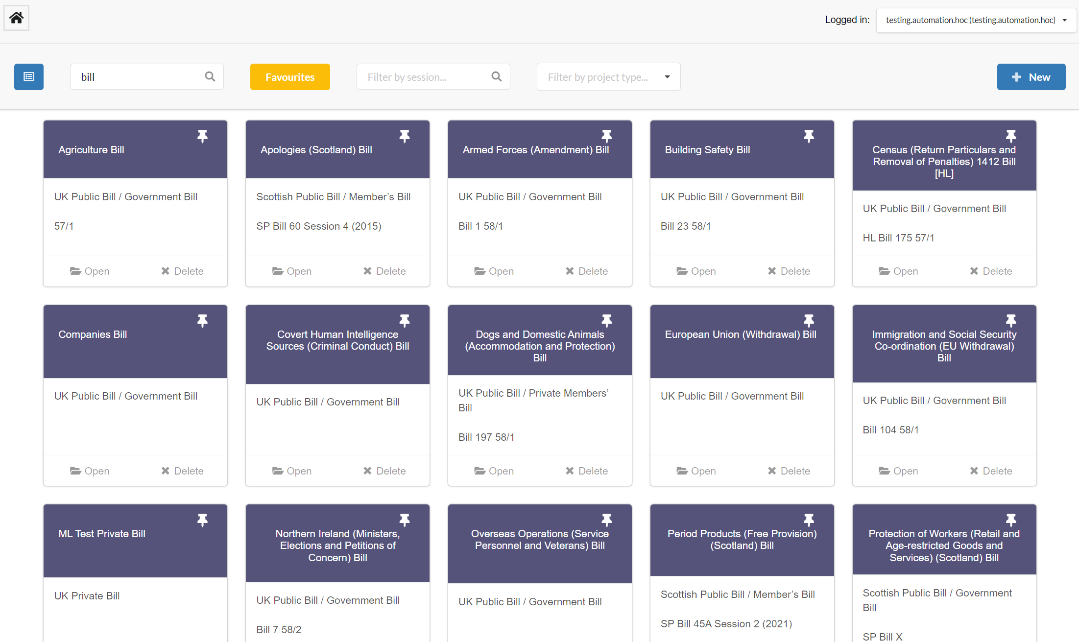Delete the Census 1412 Bill [HL]
Viewport: 1079px width, 642px height.
click(991, 271)
